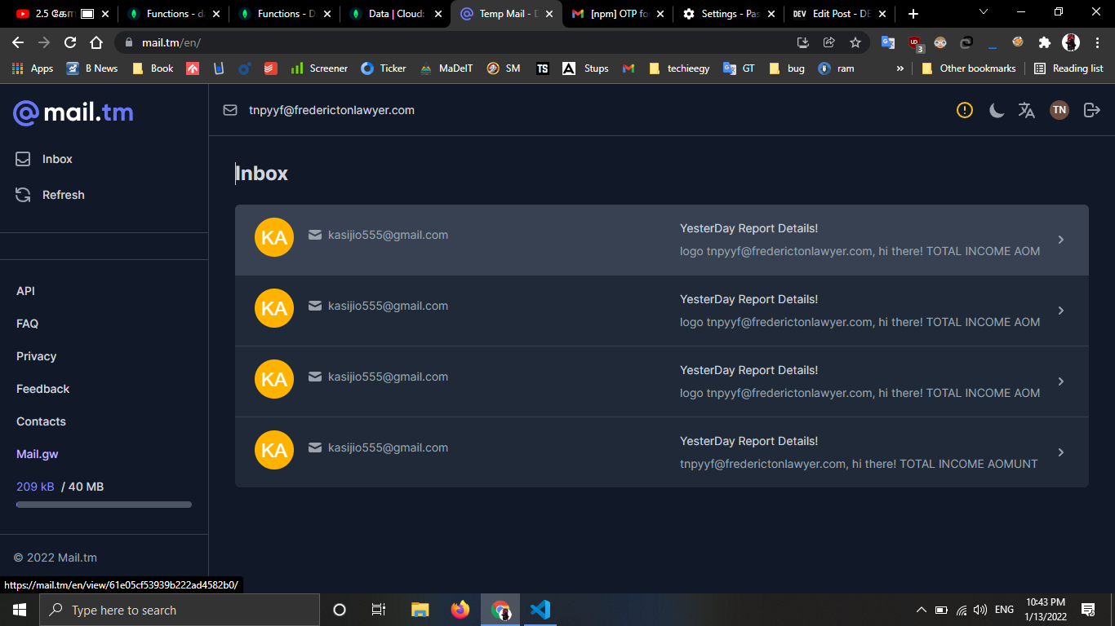Image resolution: width=1115 pixels, height=626 pixels.
Task: Expand Chrome's hidden bookmarks with the double chevron
Action: (900, 68)
